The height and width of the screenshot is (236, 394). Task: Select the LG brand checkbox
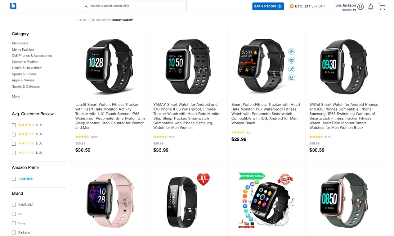(x=14, y=214)
